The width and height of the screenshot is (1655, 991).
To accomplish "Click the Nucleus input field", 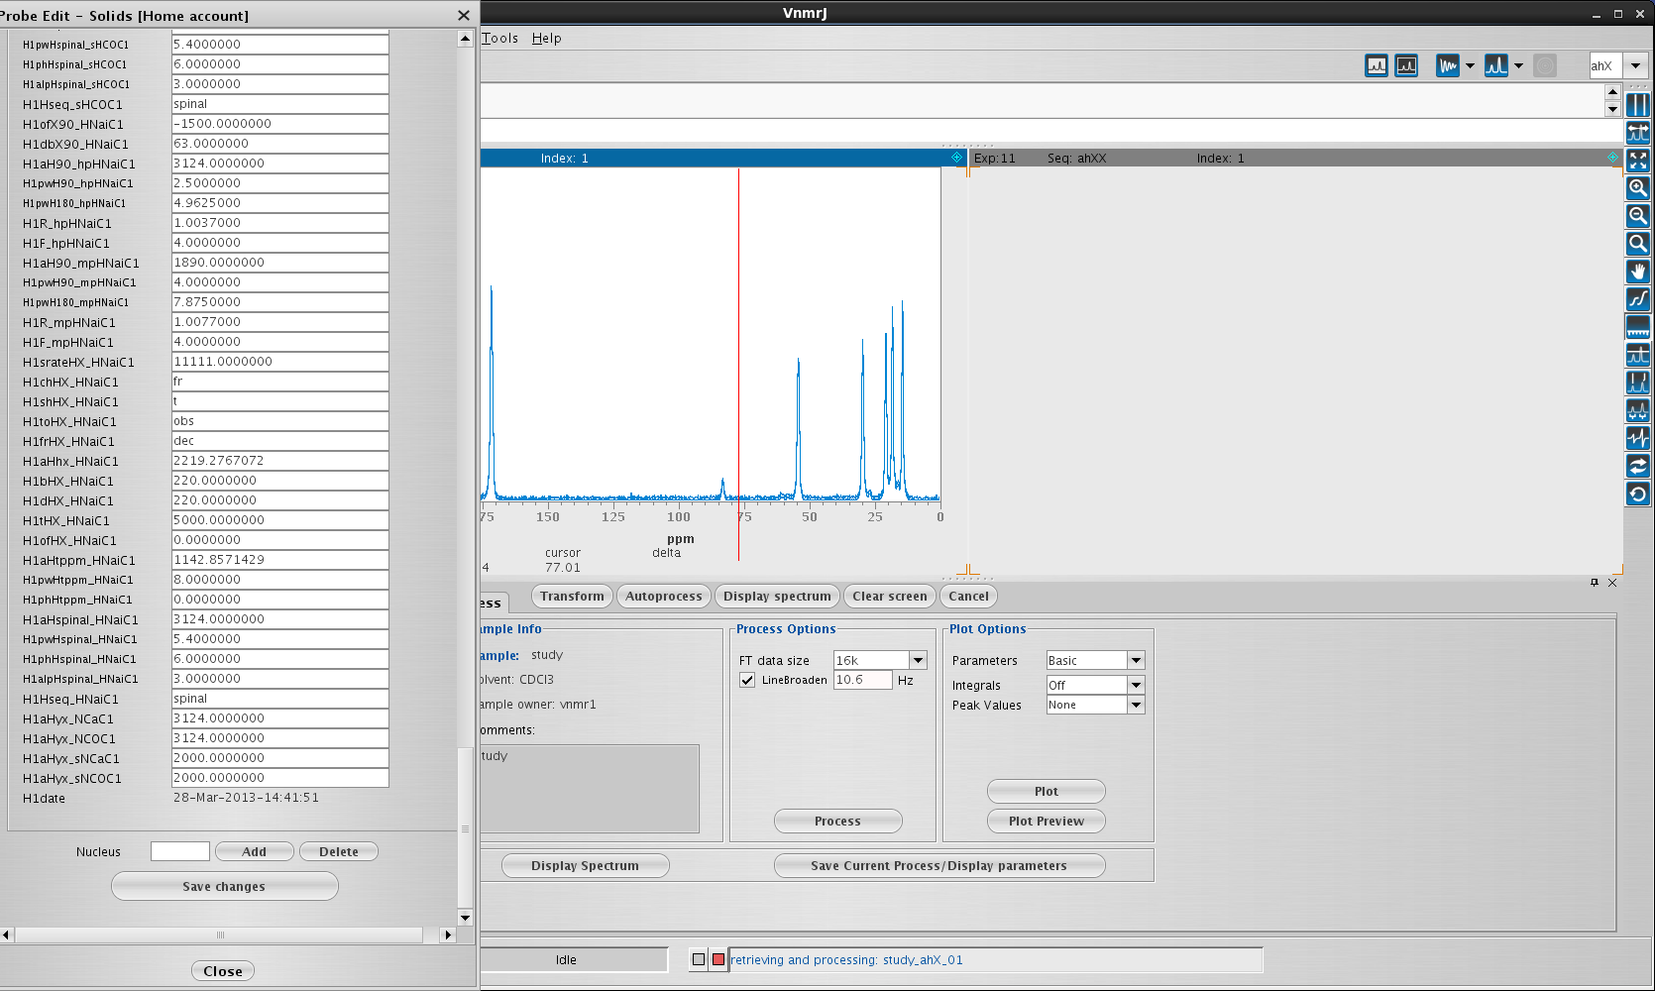I will coord(179,851).
